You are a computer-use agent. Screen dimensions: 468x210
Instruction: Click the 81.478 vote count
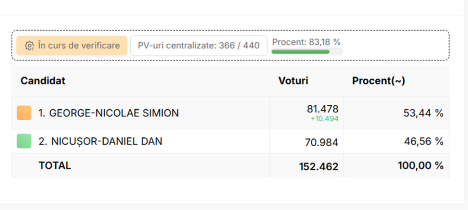(323, 109)
